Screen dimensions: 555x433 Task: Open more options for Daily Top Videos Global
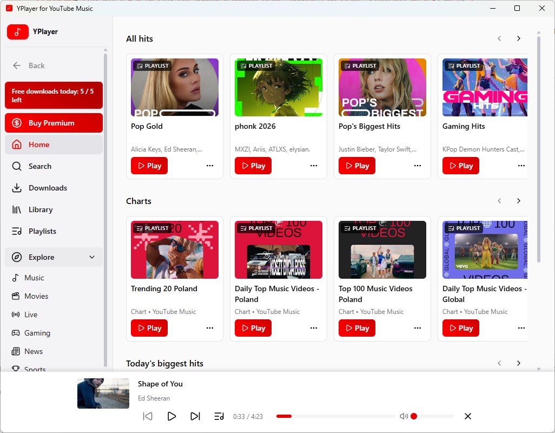521,328
